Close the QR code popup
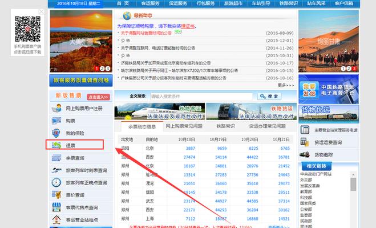Image resolution: width=376 pixels, height=228 pixels. (41, 11)
